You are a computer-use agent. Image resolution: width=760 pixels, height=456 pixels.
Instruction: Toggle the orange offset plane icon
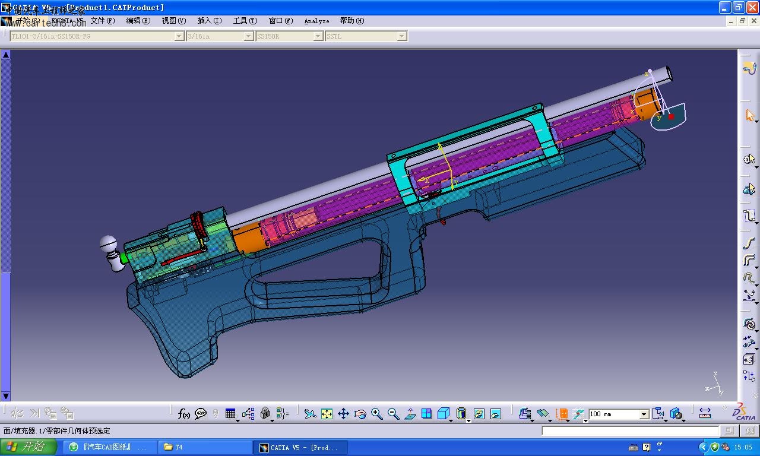[561, 414]
